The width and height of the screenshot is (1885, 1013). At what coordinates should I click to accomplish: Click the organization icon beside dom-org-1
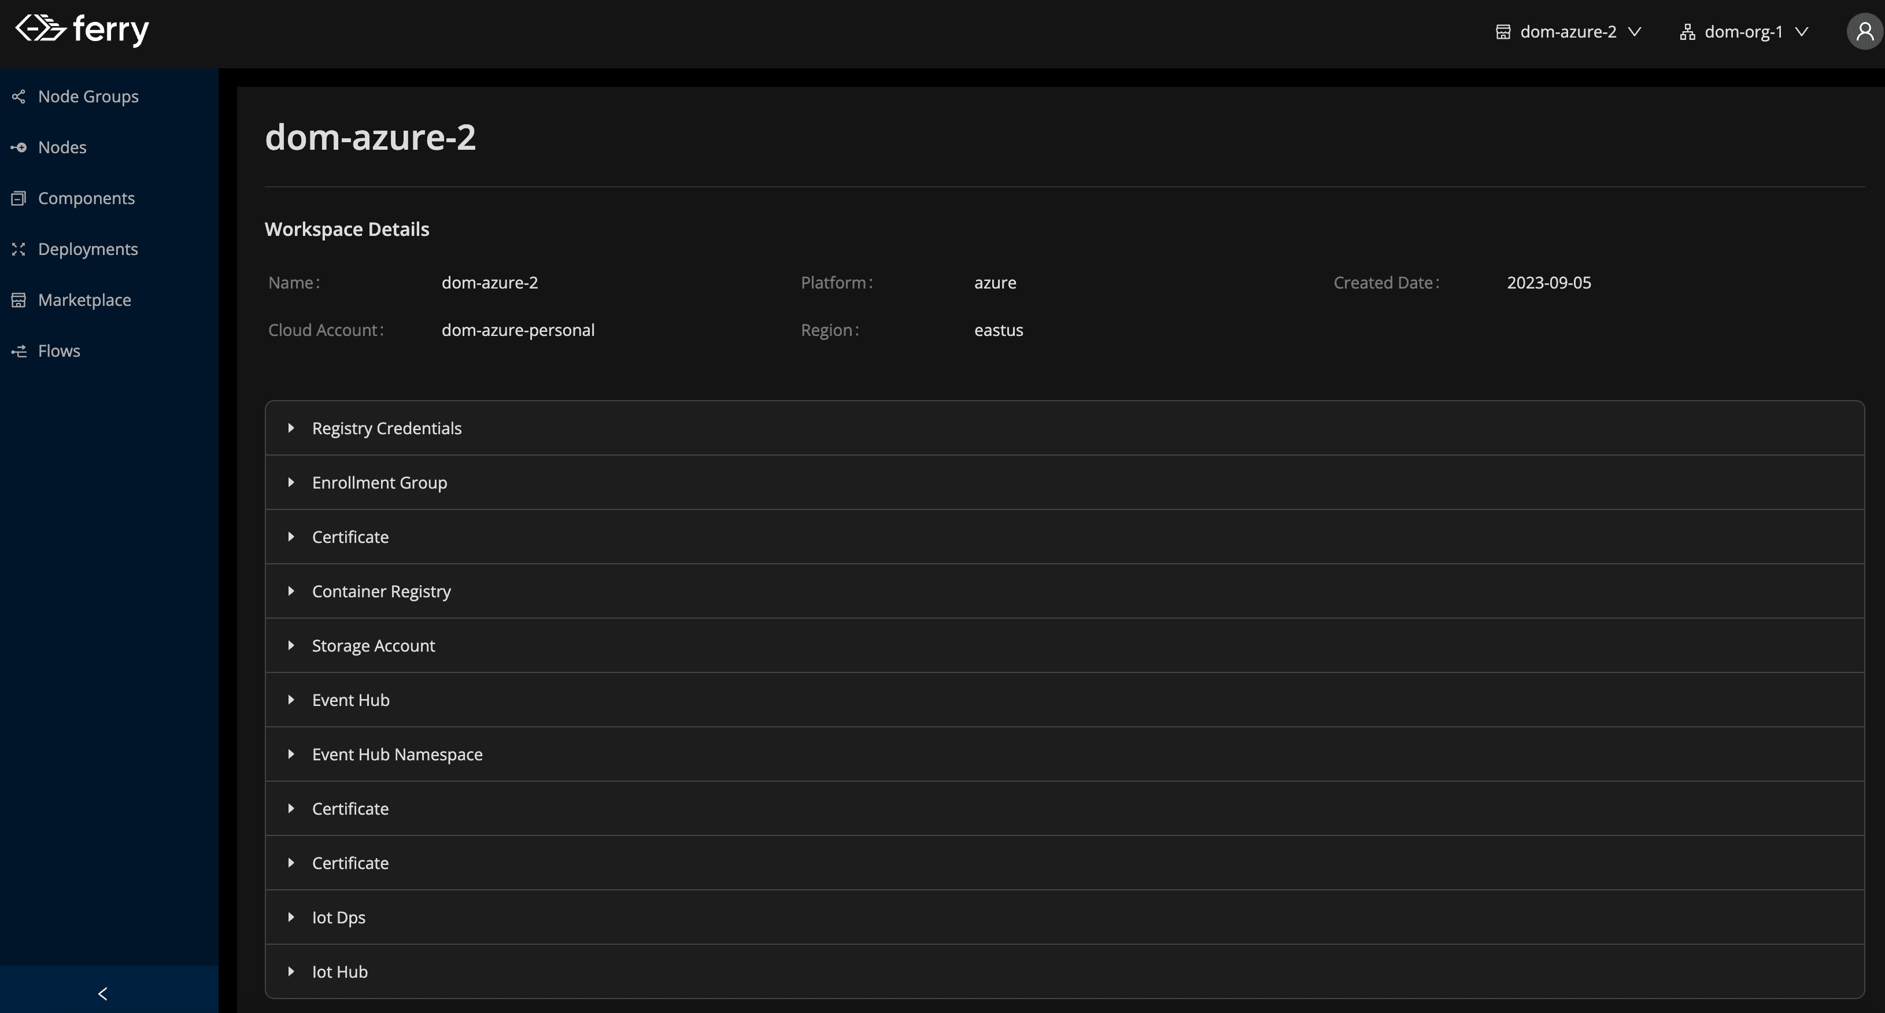tap(1687, 31)
